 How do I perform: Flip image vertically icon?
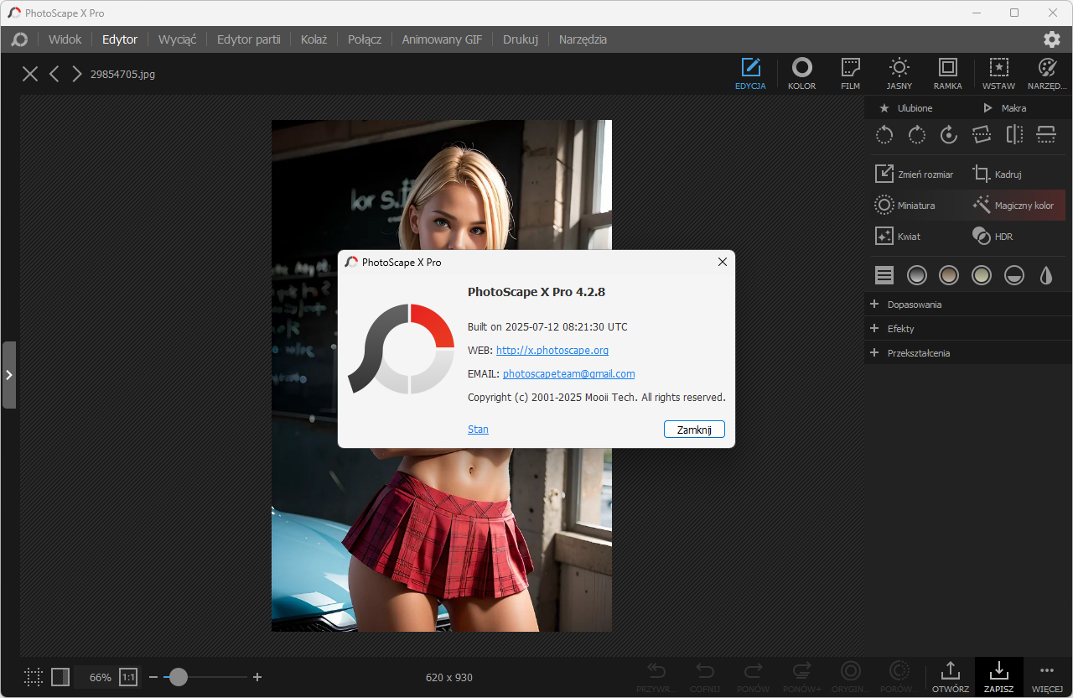(x=1046, y=135)
